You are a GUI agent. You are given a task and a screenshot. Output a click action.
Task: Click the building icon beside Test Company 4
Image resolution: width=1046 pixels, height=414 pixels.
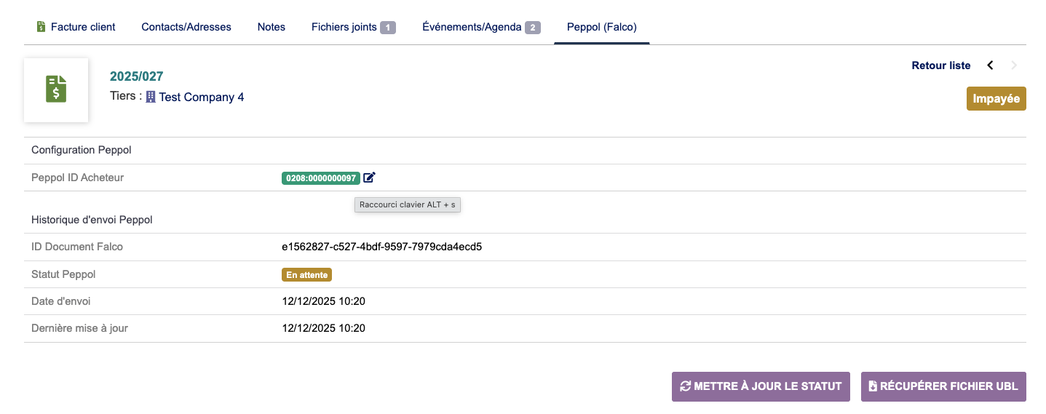[x=151, y=97]
